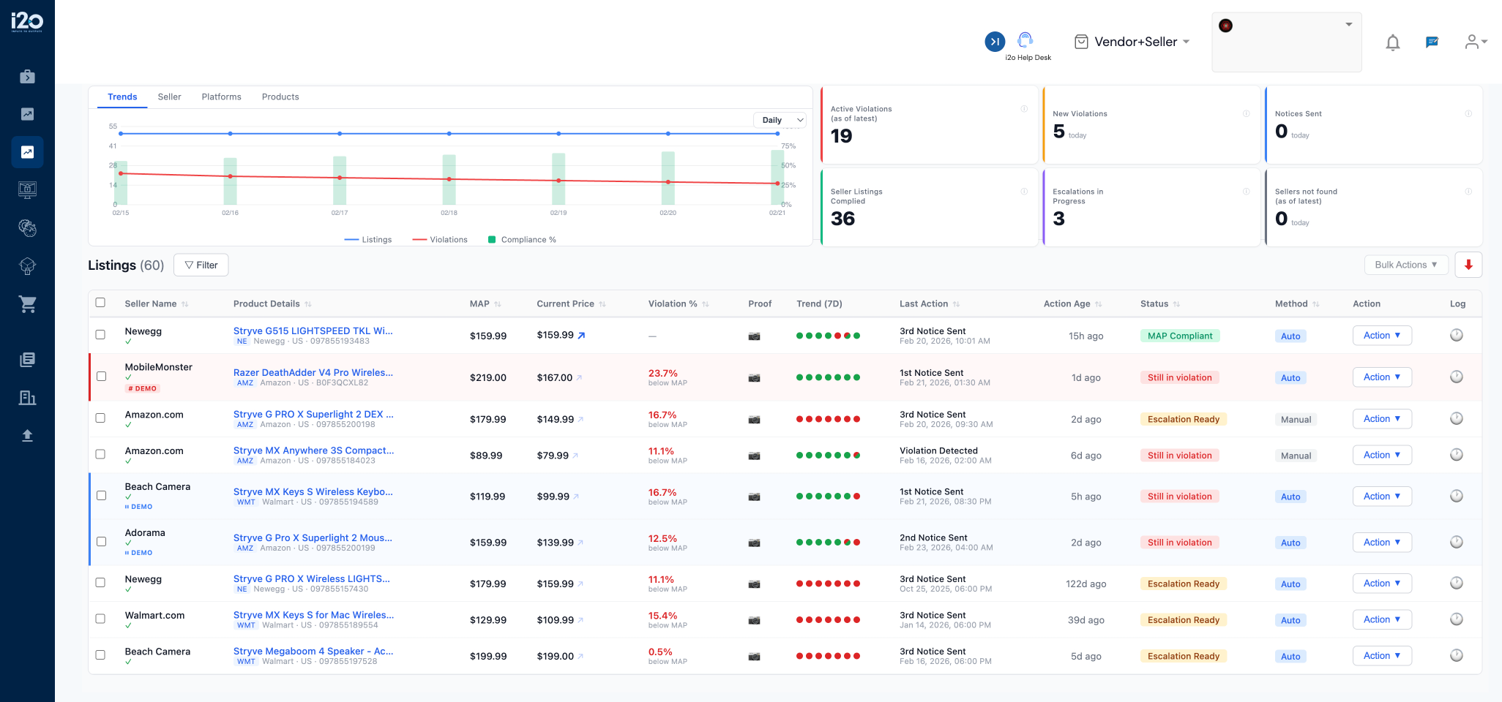Screen dimensions: 1502x702
Task: Switch to the Seller tab
Action: 169,97
